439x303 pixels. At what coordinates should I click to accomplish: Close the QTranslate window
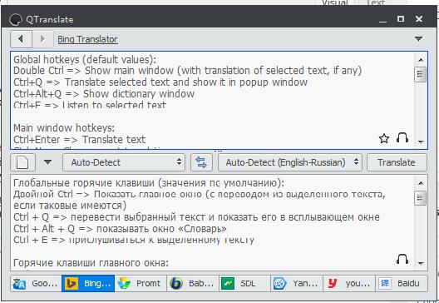point(419,19)
